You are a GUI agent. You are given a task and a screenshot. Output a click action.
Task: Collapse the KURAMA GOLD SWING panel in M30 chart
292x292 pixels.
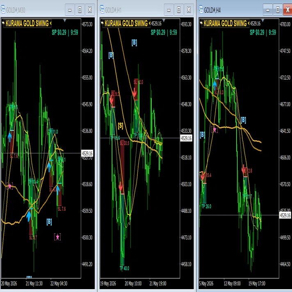(x=3, y=23)
